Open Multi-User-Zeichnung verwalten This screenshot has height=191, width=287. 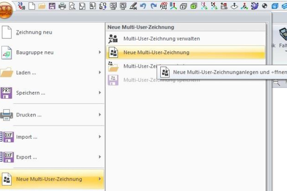(161, 39)
